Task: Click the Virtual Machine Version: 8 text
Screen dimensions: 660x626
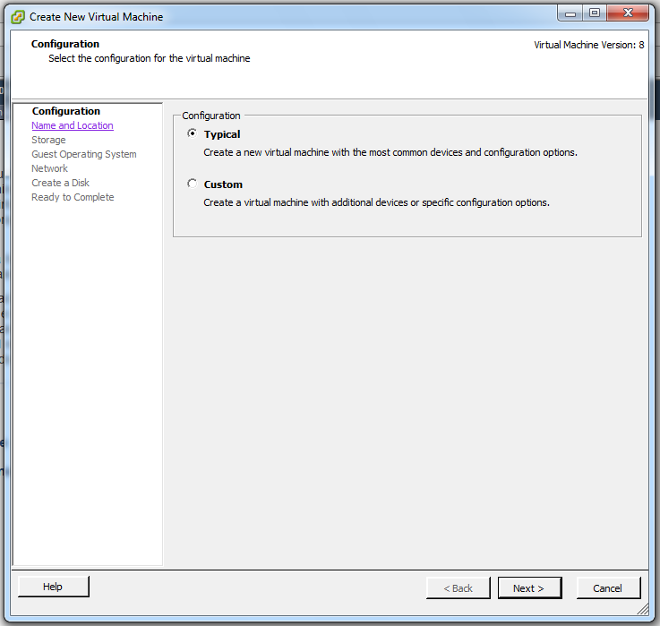Action: (589, 45)
